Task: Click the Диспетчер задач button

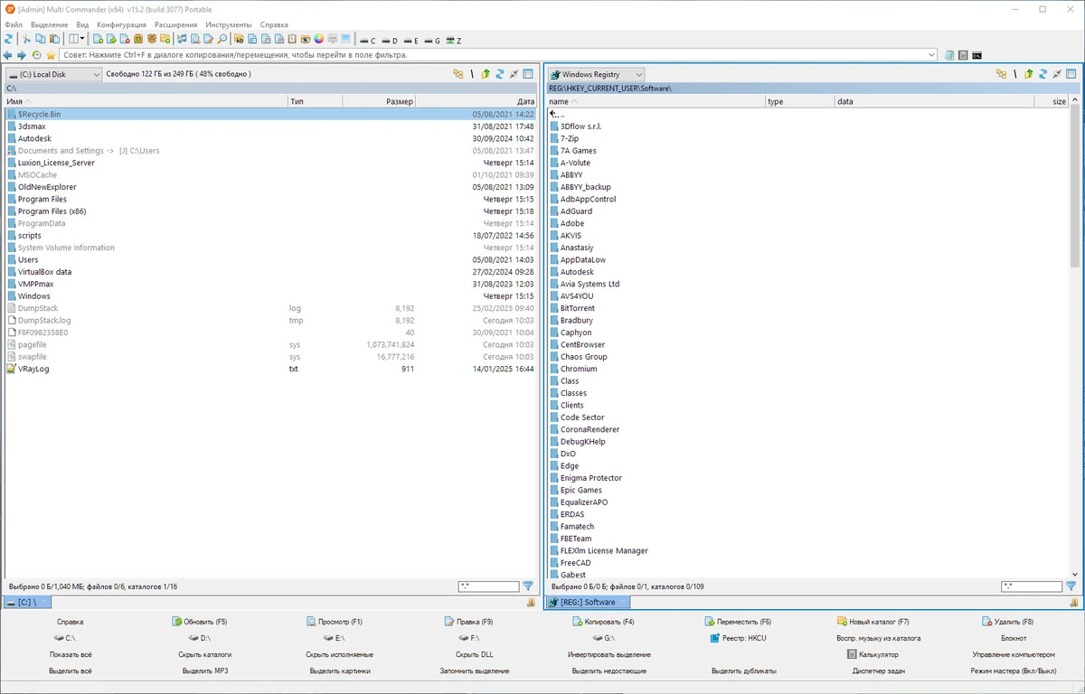Action: click(877, 671)
